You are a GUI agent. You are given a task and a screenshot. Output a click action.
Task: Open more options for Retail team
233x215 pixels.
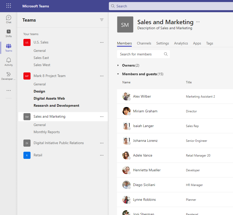pos(102,155)
